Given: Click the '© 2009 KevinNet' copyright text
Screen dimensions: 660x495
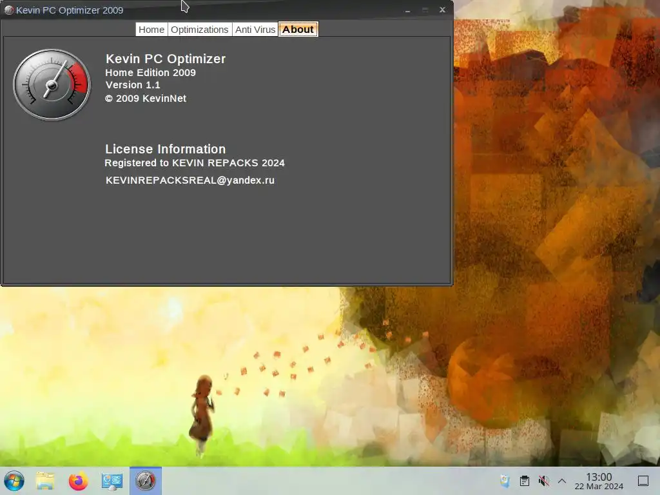Looking at the screenshot, I should 146,99.
